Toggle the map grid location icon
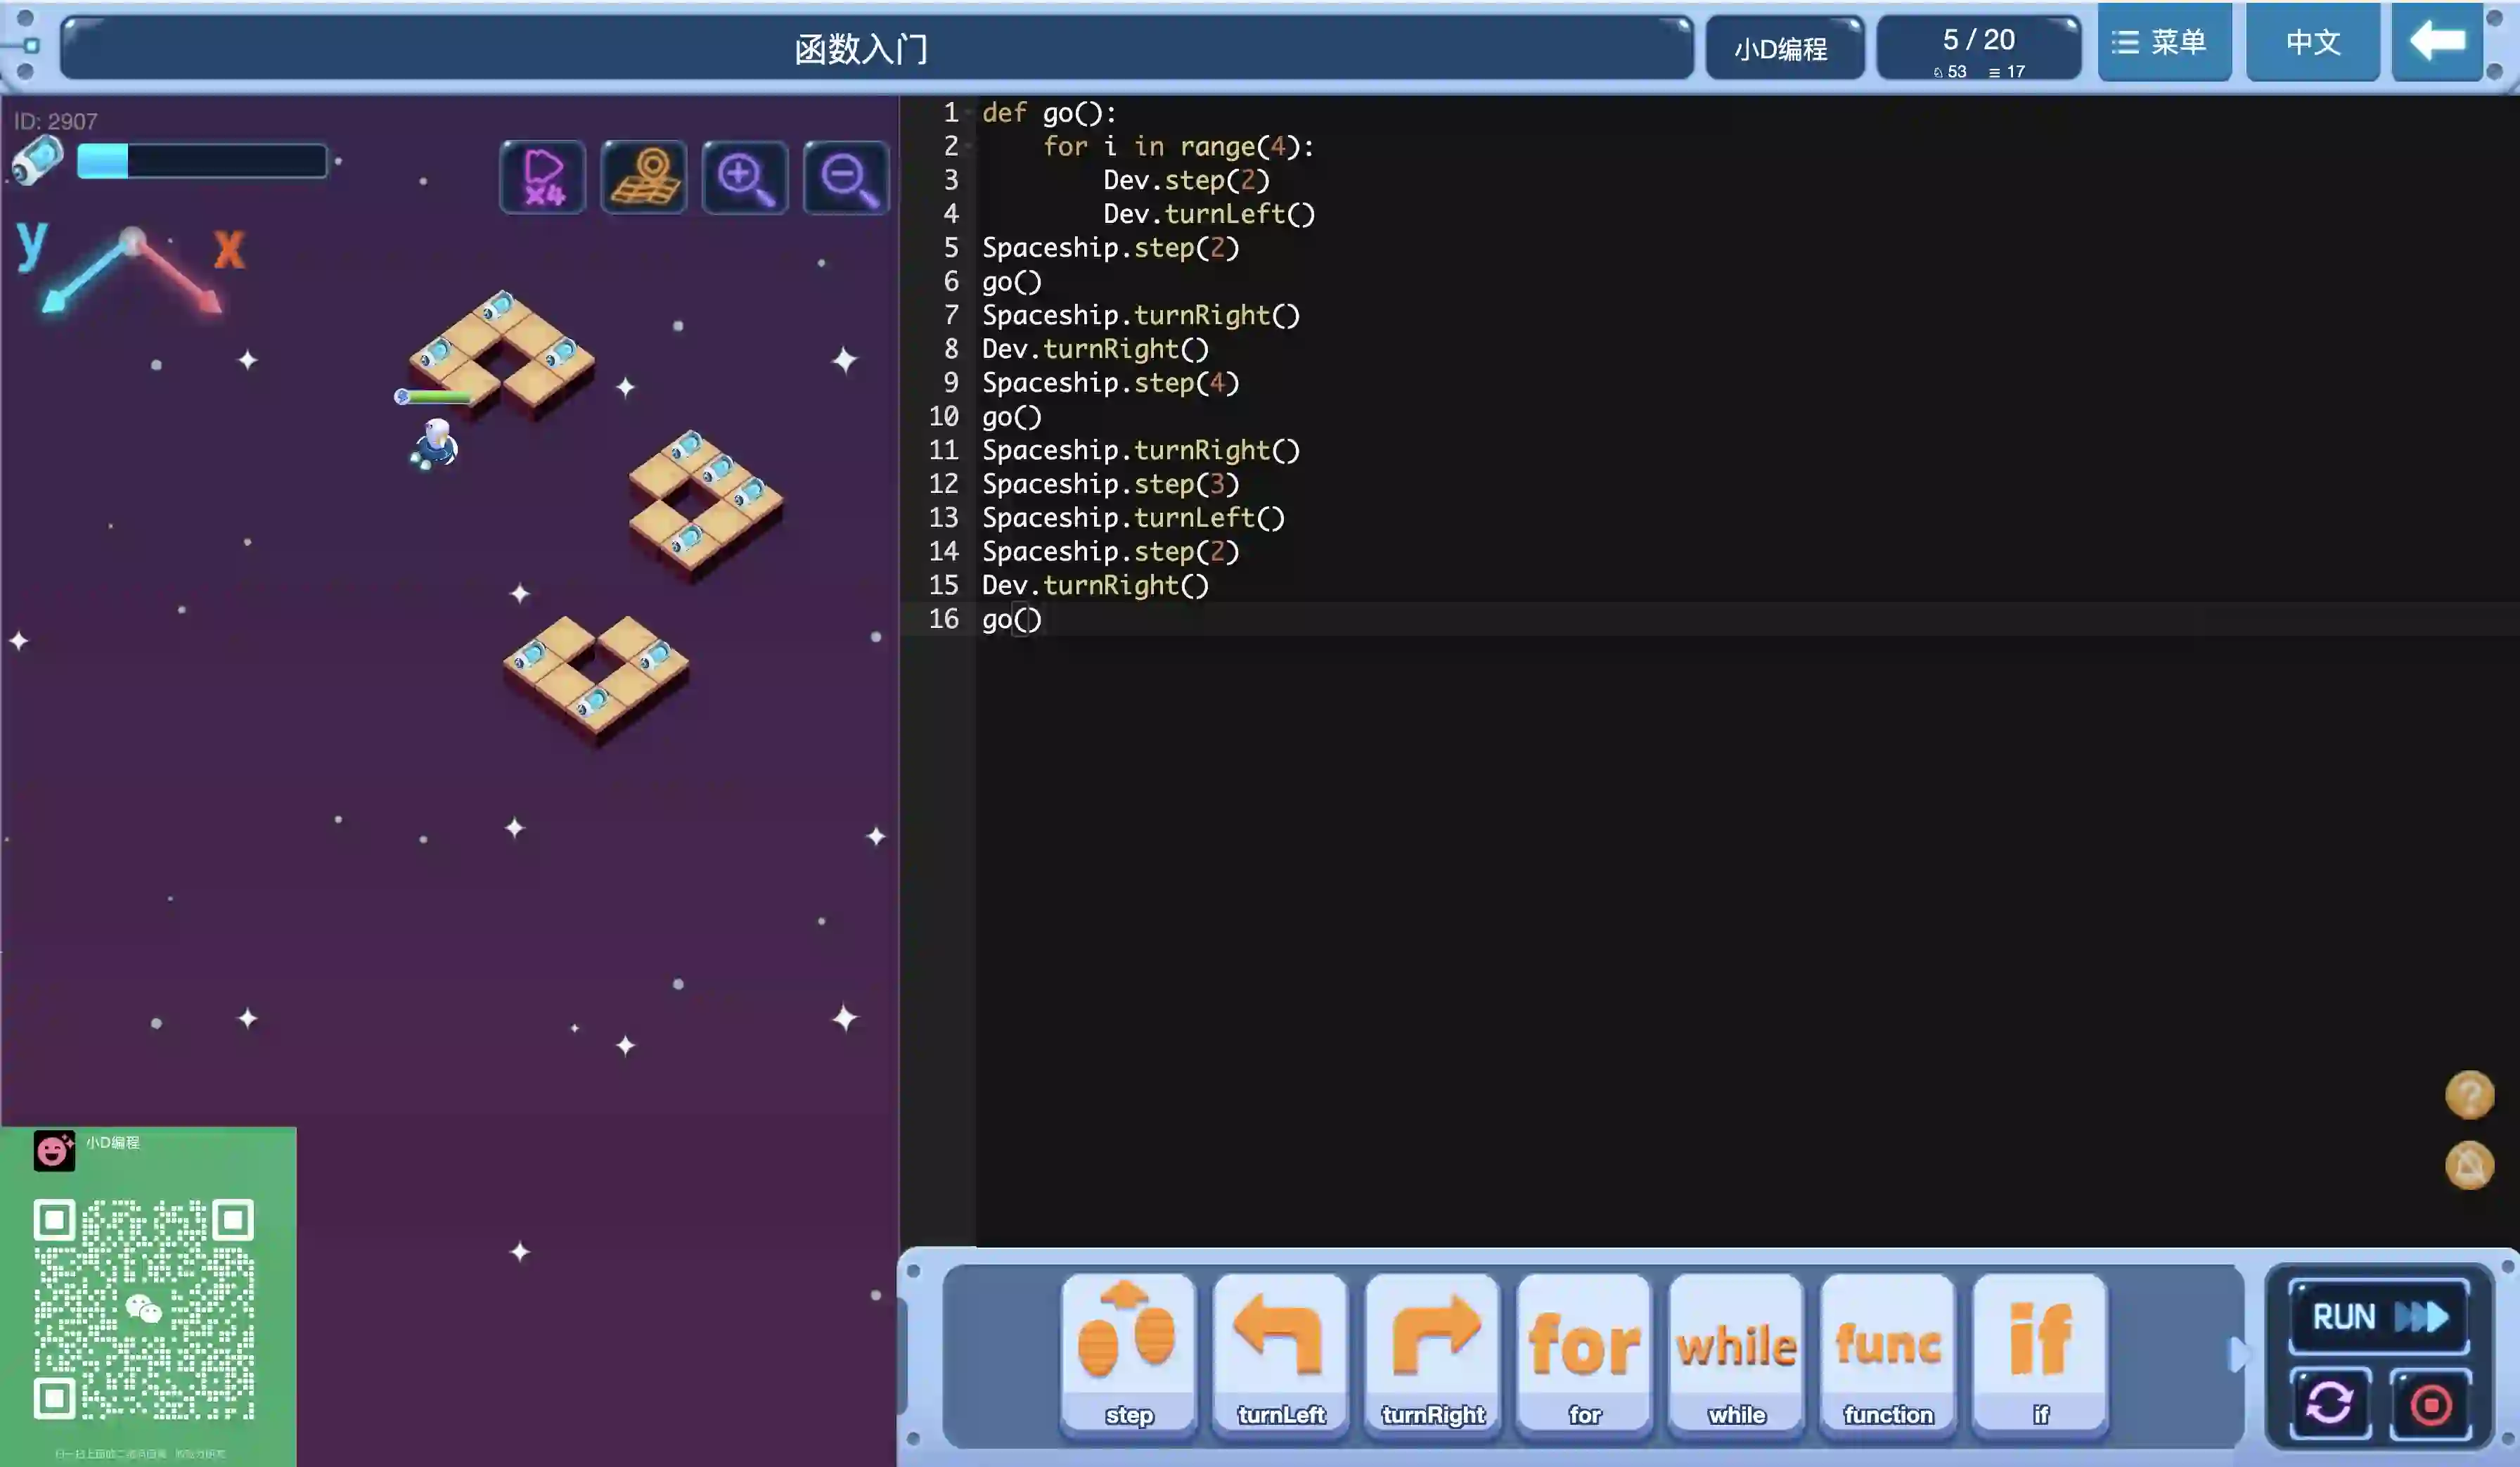This screenshot has height=1467, width=2520. (643, 178)
